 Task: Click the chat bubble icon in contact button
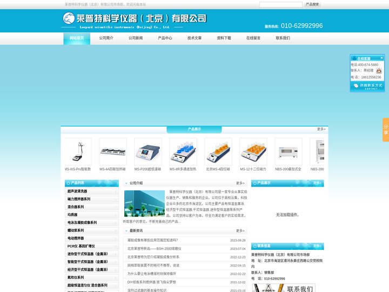(x=356, y=85)
